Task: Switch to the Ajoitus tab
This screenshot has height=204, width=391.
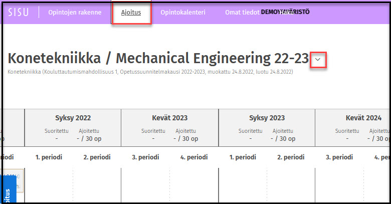Action: pos(131,13)
